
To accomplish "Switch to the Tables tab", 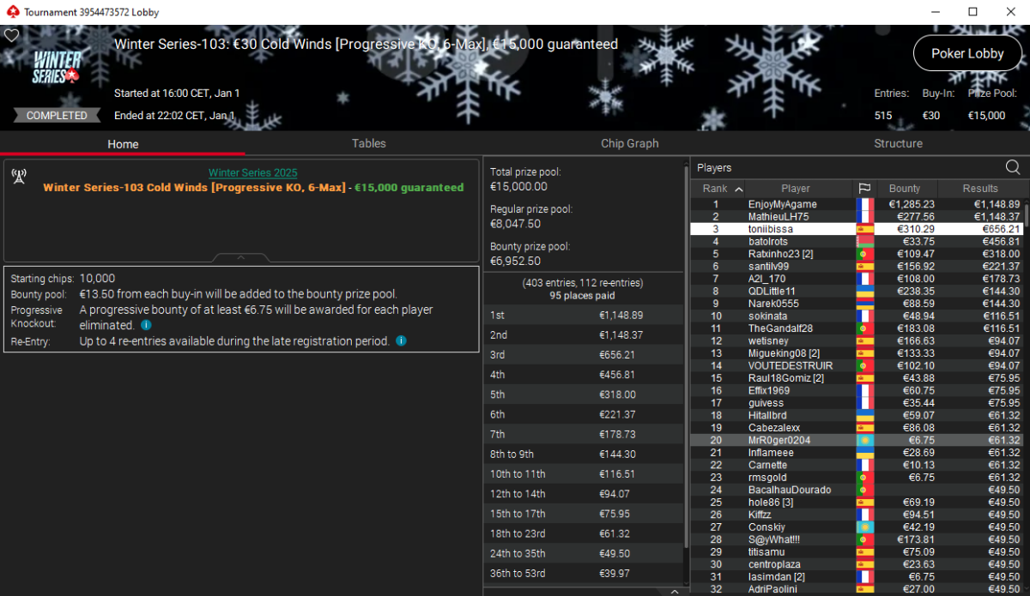I will tap(368, 144).
